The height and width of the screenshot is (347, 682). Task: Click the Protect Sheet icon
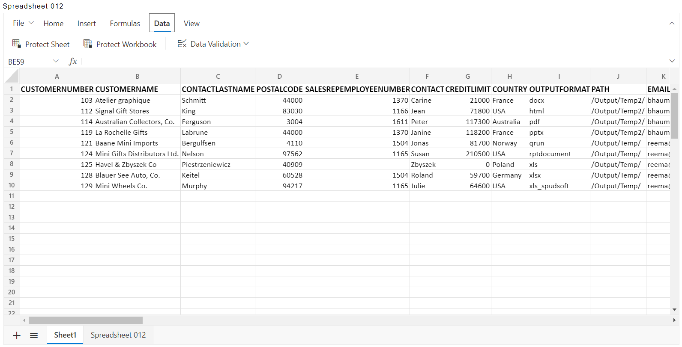tap(17, 44)
